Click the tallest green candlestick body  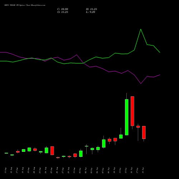click(x=127, y=117)
